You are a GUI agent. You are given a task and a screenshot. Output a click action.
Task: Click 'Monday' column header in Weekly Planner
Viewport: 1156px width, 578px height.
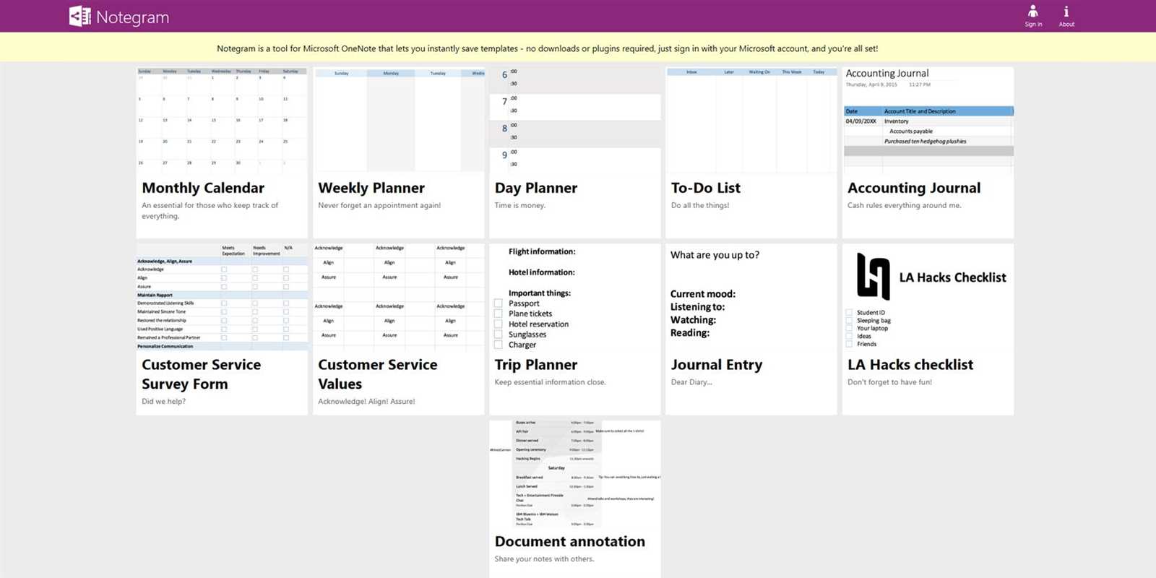pos(391,73)
